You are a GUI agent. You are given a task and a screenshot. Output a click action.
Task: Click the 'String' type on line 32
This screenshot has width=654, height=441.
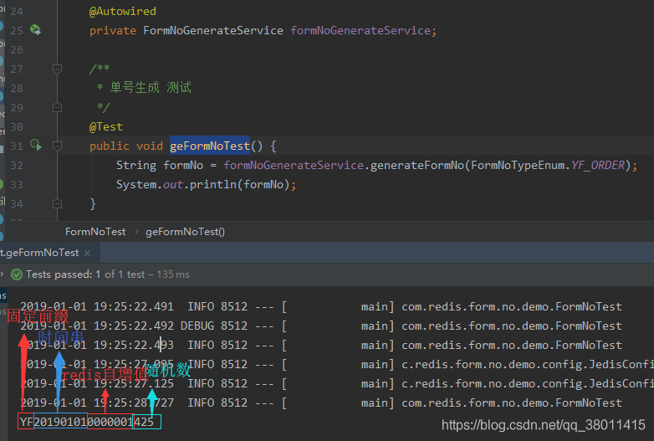pos(136,165)
